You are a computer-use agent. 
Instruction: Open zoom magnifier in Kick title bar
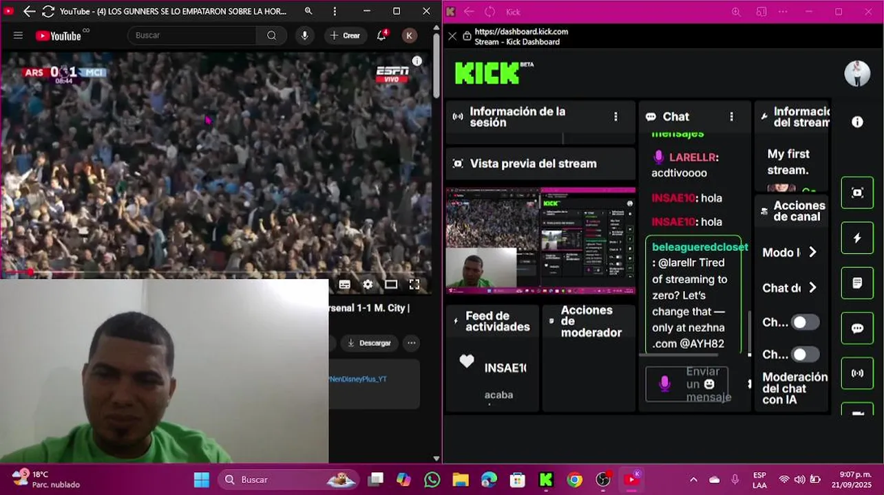point(736,12)
